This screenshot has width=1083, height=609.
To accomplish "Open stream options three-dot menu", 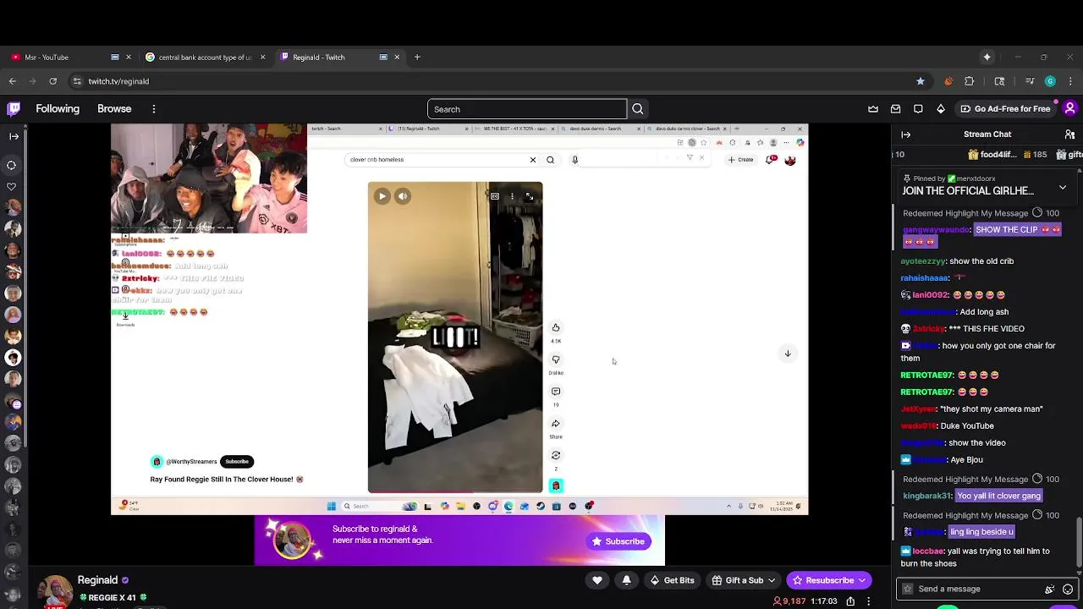I will point(868,601).
